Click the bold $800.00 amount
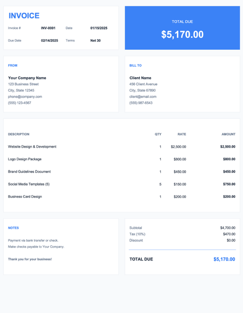This screenshot has height=313, width=243. click(x=229, y=159)
